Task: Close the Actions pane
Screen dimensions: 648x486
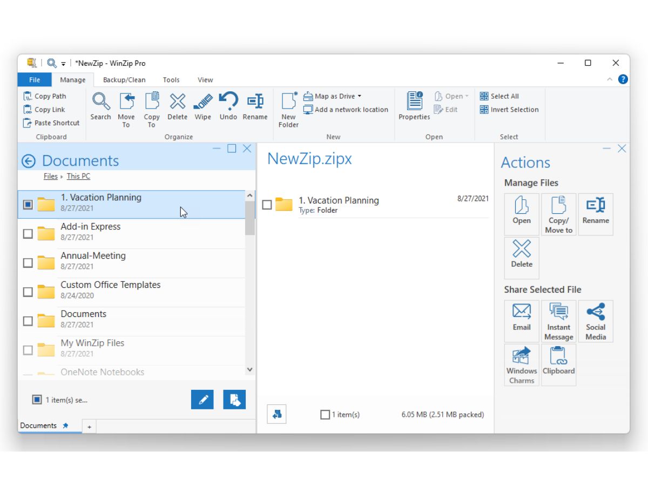Action: pos(622,148)
